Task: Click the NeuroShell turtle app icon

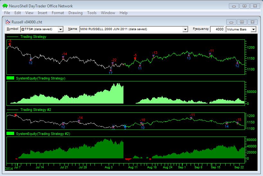Action: (5, 6)
